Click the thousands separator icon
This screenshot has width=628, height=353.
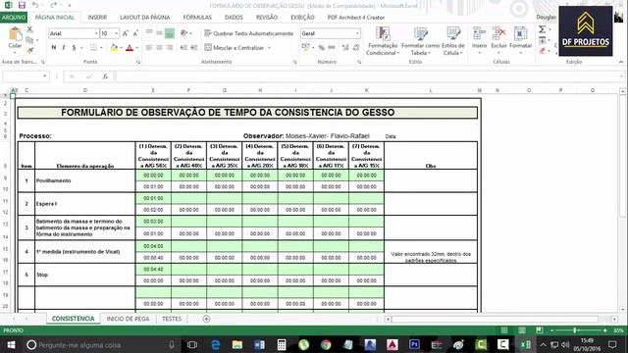pos(332,48)
